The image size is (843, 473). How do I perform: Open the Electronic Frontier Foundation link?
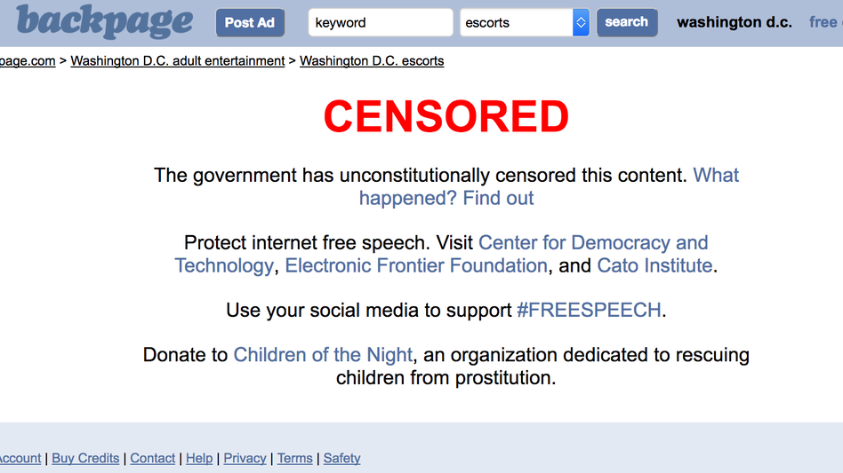pos(415,265)
